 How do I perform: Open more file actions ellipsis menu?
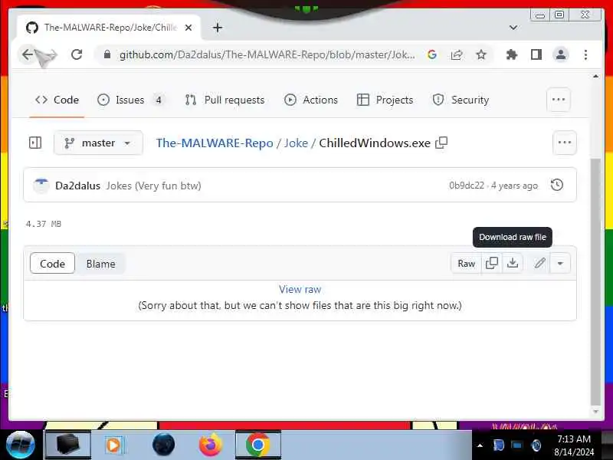[565, 143]
